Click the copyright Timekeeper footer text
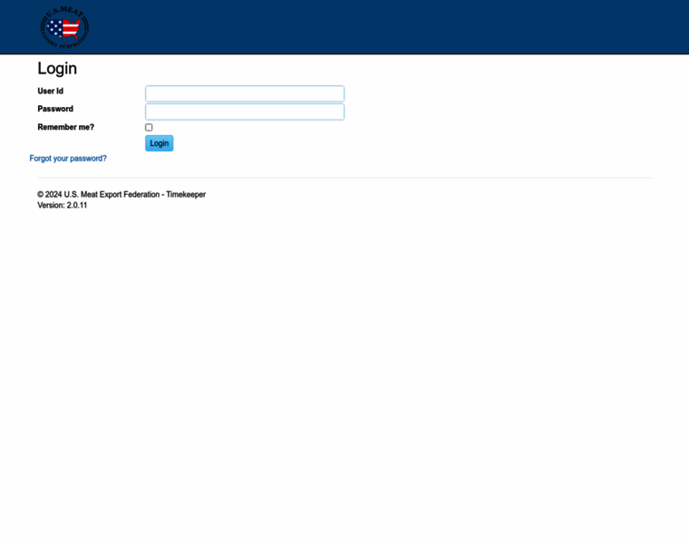The height and width of the screenshot is (544, 689). pos(121,194)
